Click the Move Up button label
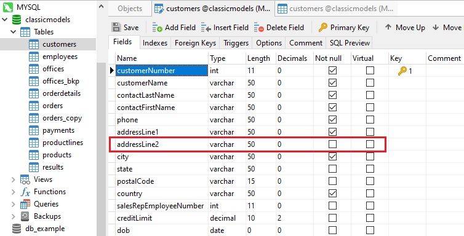Viewport: 464px width, 236px height. pyautogui.click(x=410, y=28)
